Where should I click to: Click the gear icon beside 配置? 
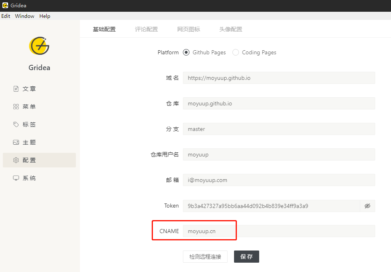pyautogui.click(x=16, y=160)
